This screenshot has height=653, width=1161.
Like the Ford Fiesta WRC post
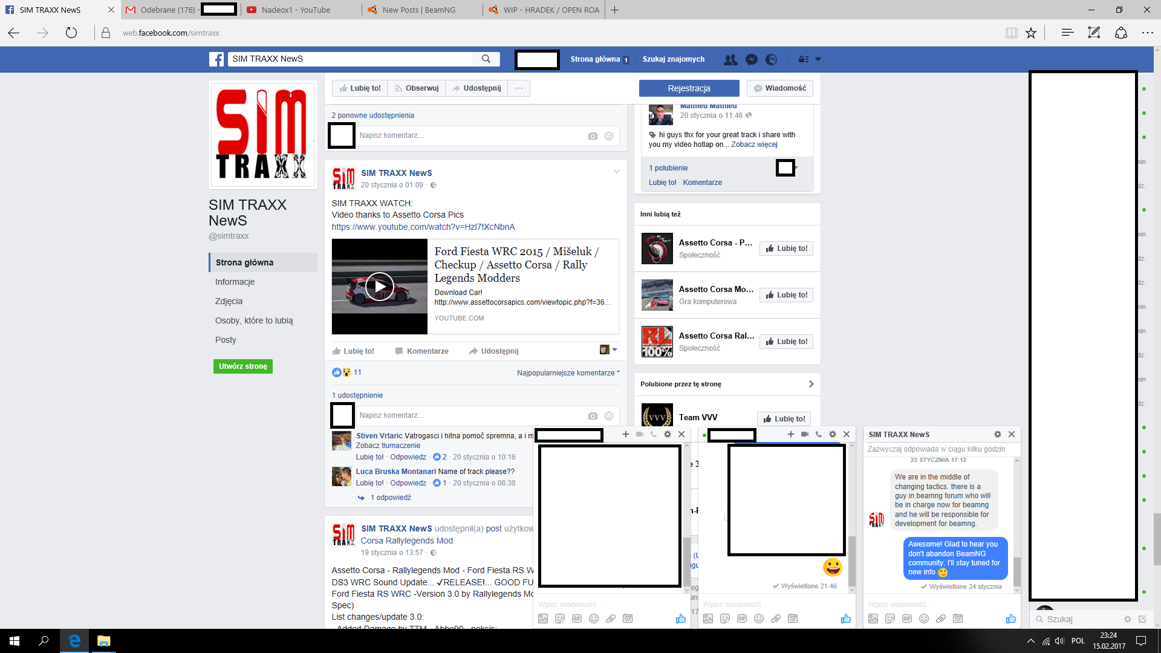pyautogui.click(x=353, y=351)
